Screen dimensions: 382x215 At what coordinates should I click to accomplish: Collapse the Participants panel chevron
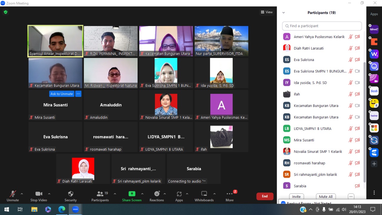click(x=284, y=13)
